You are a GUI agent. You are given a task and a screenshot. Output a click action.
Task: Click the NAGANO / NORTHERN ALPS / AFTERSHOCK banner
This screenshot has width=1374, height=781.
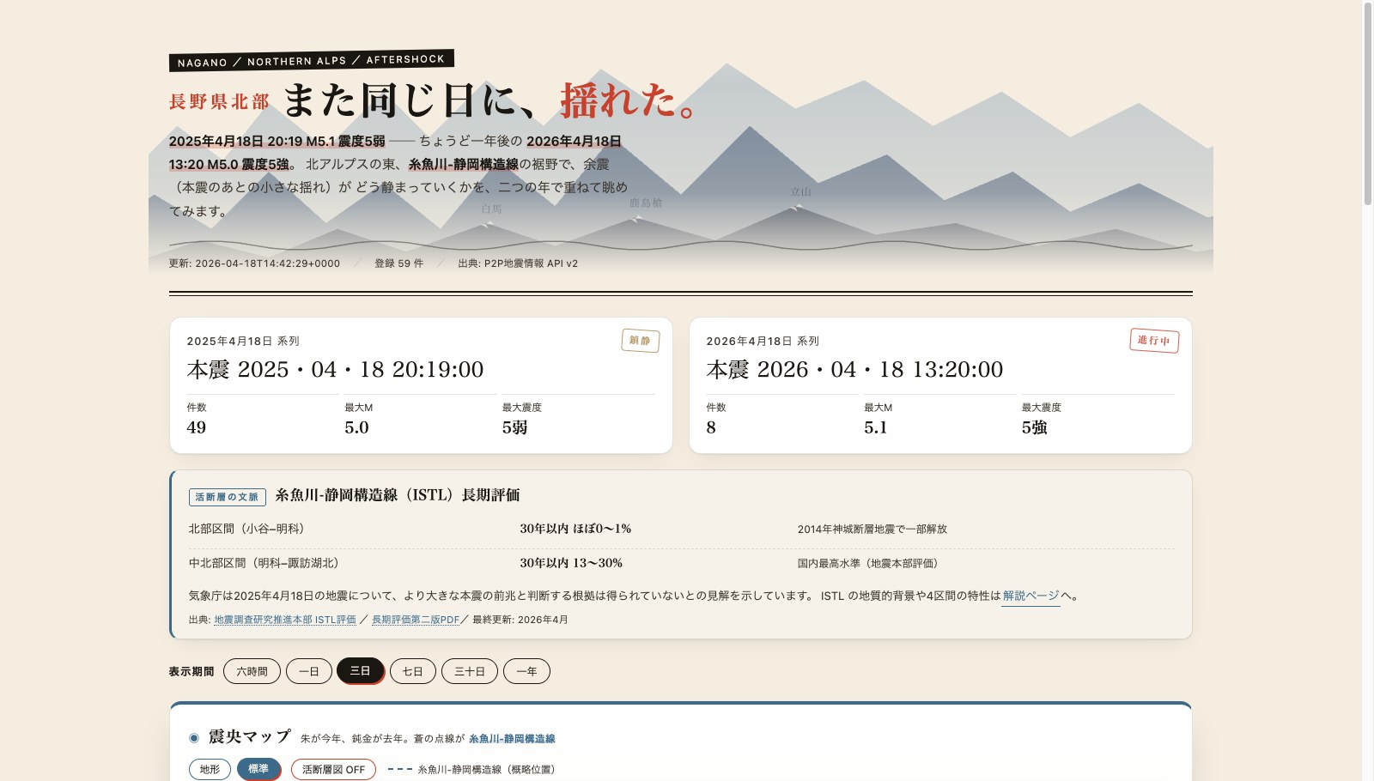coord(312,61)
